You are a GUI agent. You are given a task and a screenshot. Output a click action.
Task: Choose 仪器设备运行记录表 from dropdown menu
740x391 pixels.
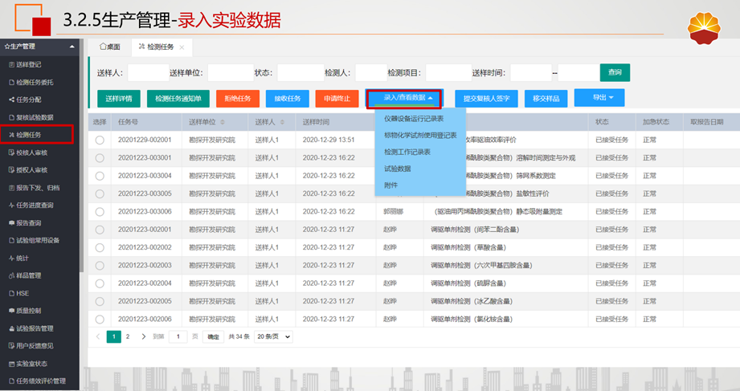[x=414, y=118]
